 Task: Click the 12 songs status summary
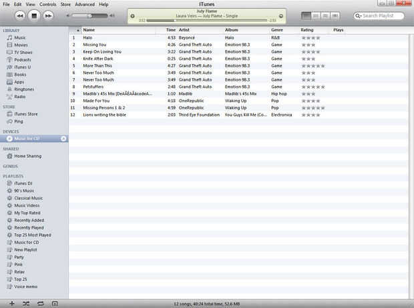(x=206, y=304)
